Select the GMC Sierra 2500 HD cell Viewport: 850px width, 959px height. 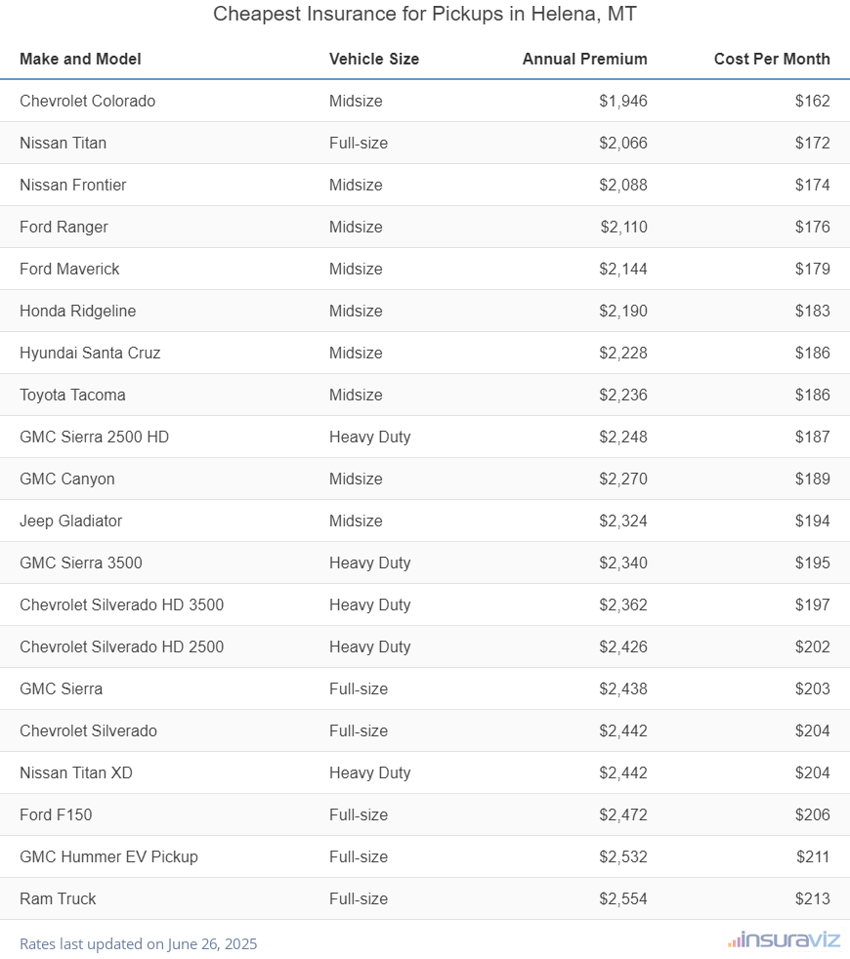(x=94, y=437)
